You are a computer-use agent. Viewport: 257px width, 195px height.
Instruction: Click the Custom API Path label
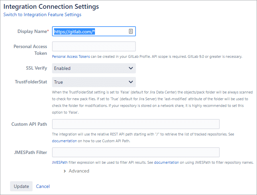(29, 124)
